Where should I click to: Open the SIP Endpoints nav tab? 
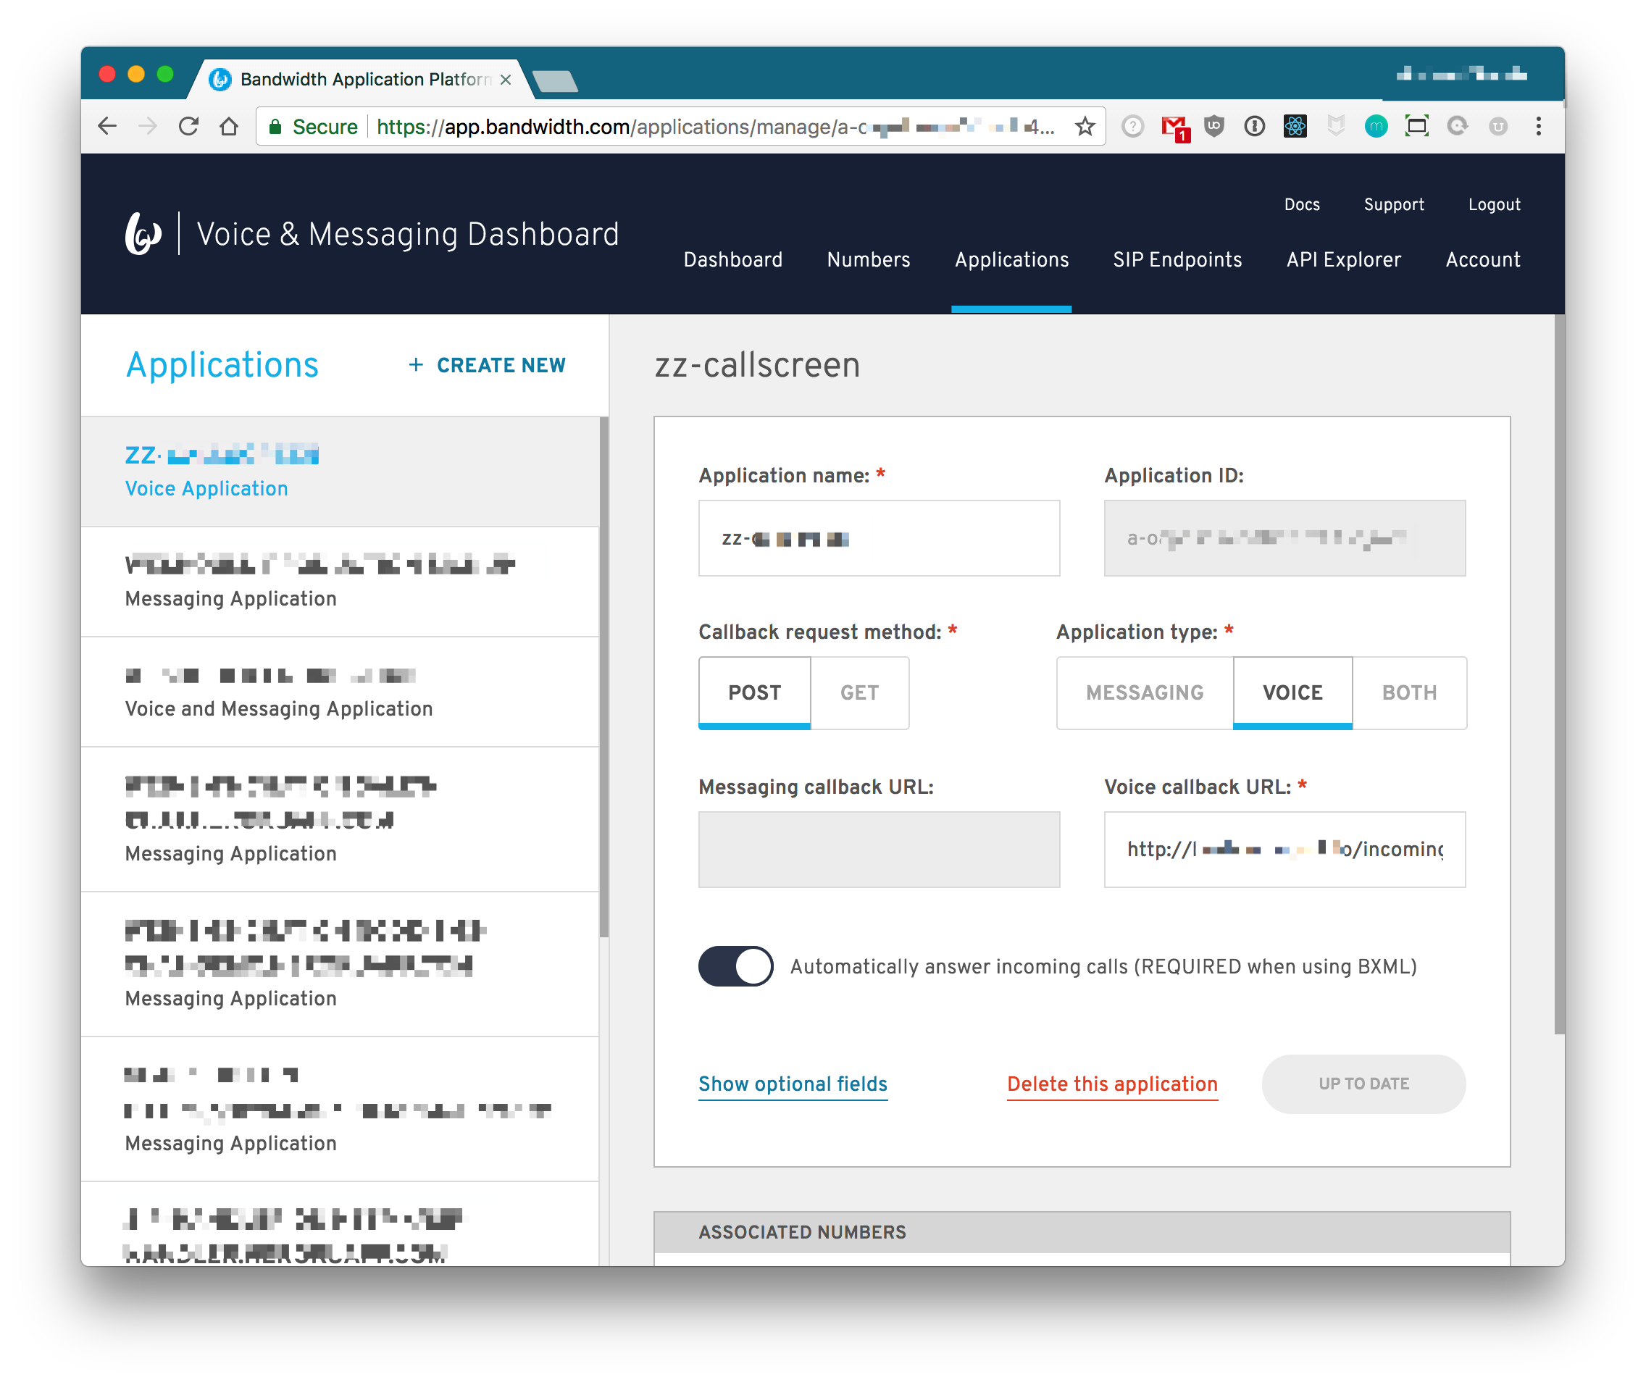coord(1177,259)
